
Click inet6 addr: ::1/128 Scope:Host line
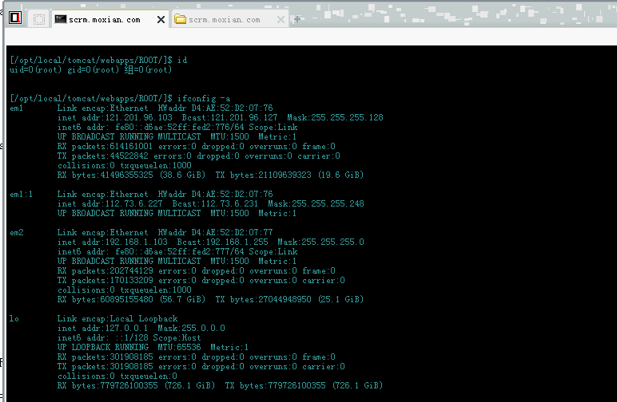(x=129, y=337)
